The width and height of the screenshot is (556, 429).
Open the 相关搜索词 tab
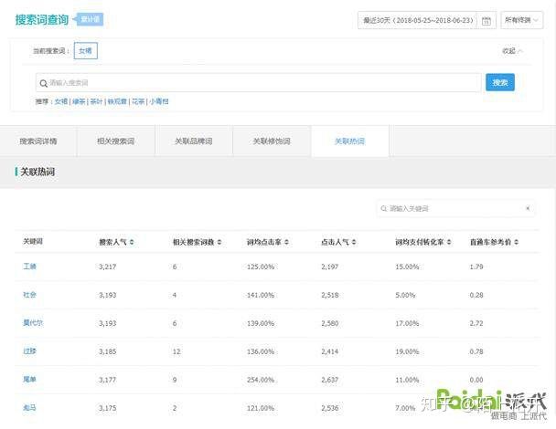(x=116, y=141)
